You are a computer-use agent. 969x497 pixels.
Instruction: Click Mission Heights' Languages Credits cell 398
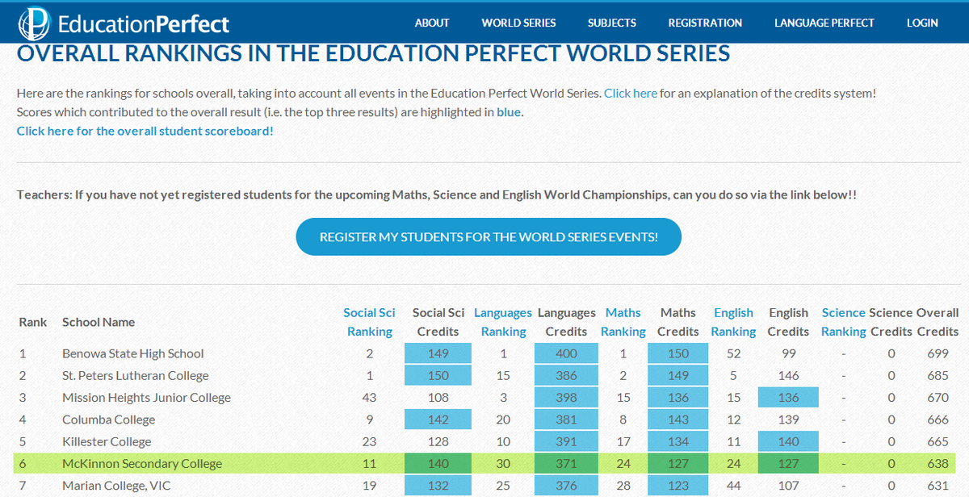click(x=566, y=397)
